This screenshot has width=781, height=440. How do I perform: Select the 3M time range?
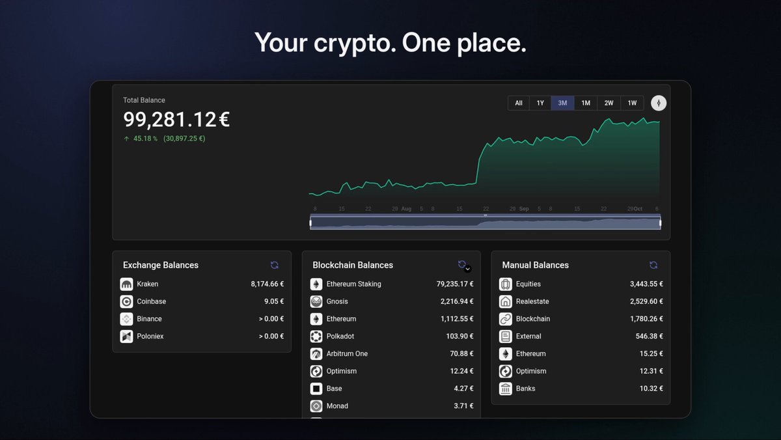click(562, 103)
